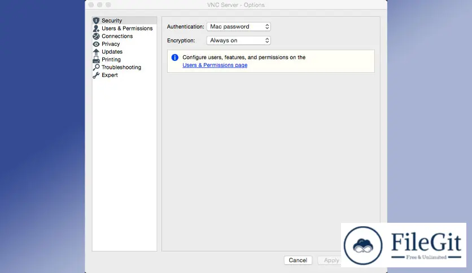The image size is (472, 273).
Task: Click the Expert wrench icon
Action: [96, 75]
